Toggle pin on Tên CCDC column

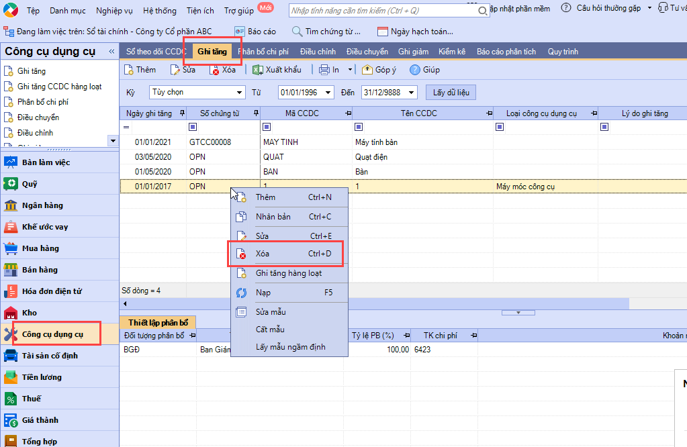point(490,113)
